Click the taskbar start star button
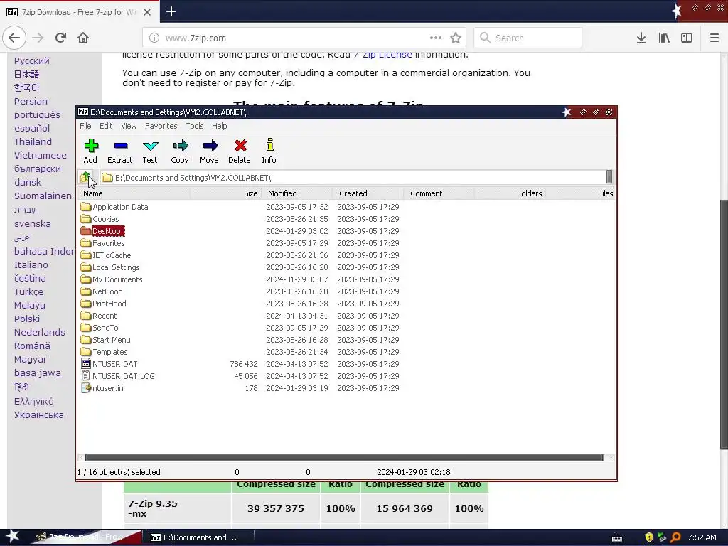The width and height of the screenshot is (728, 546). coord(12,537)
